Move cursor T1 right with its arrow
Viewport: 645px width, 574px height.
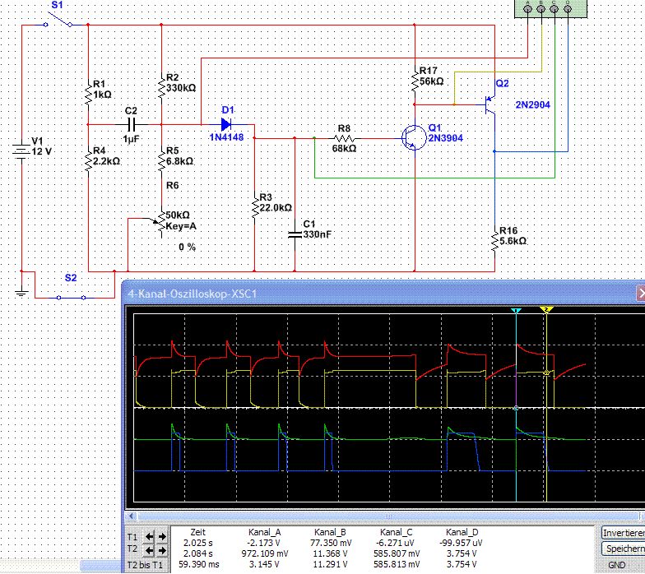[163, 537]
